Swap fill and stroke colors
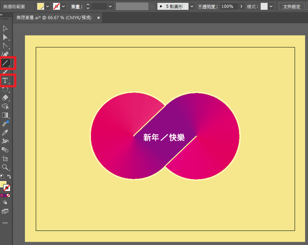Viewport: 308px width, 245px height. (9, 176)
